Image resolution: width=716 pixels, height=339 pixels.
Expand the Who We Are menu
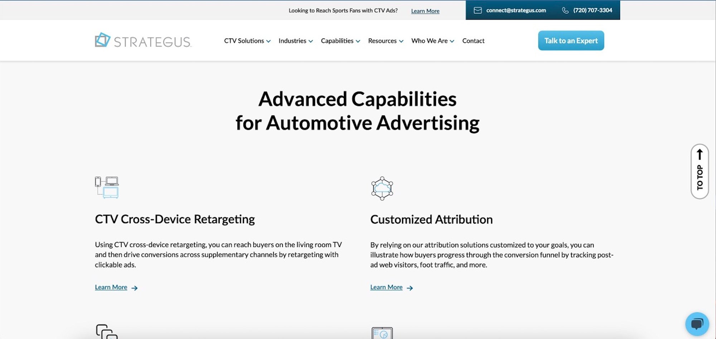click(x=432, y=41)
